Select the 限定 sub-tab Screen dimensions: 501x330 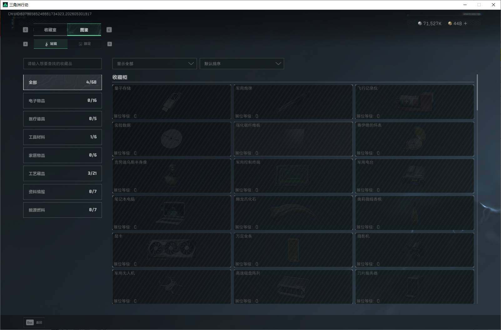click(x=84, y=44)
